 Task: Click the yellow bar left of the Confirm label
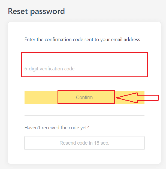(x=41, y=98)
